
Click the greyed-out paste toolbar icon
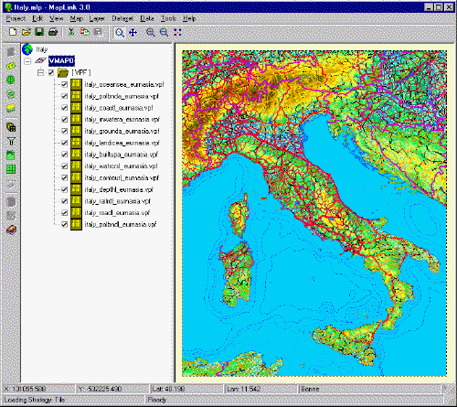pos(98,32)
